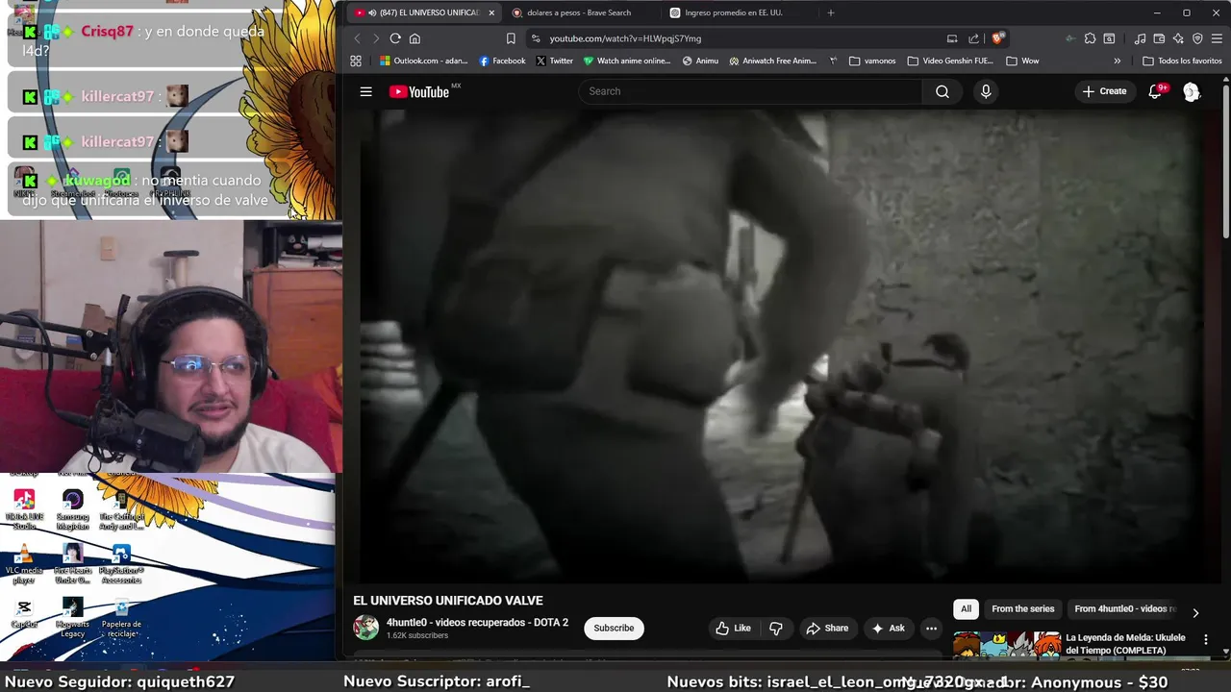The height and width of the screenshot is (692, 1231).
Task: Open a new tab with the plus button
Action: click(831, 12)
